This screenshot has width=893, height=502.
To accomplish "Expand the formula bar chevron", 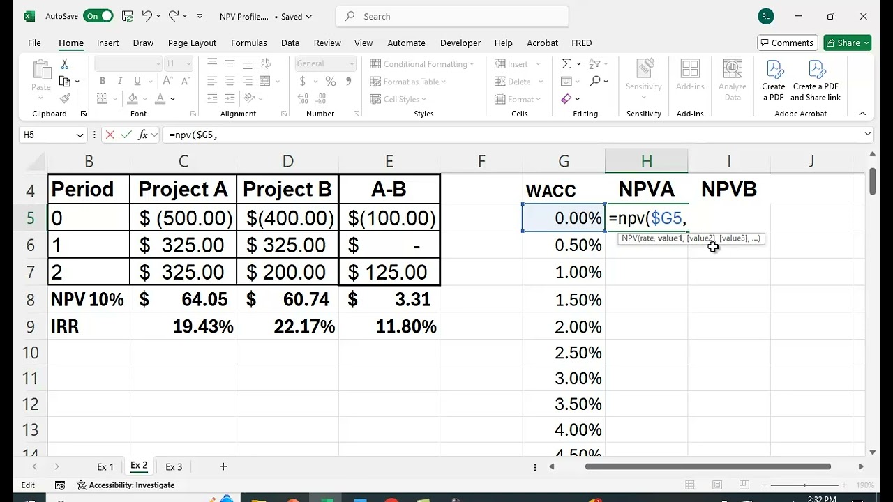I will 868,134.
